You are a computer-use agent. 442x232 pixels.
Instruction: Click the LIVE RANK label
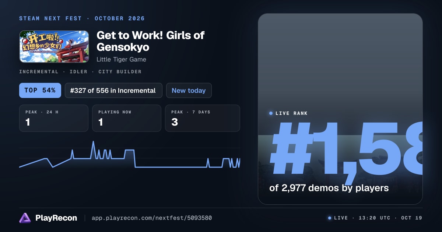coord(291,113)
